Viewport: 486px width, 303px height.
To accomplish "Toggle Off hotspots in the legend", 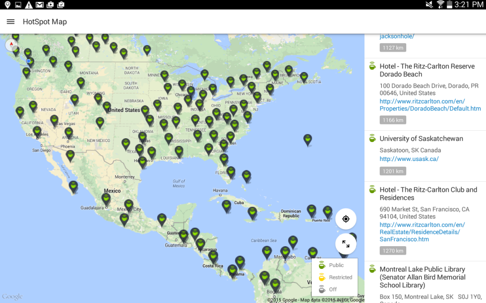I will click(x=328, y=289).
